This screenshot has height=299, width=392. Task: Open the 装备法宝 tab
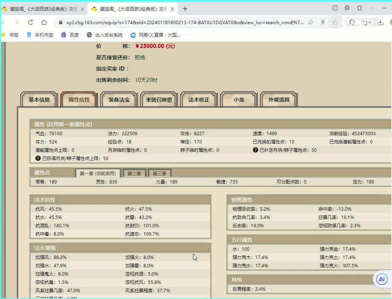(119, 99)
